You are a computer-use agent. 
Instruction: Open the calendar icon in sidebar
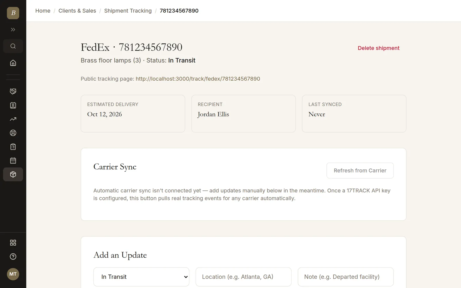tap(13, 160)
